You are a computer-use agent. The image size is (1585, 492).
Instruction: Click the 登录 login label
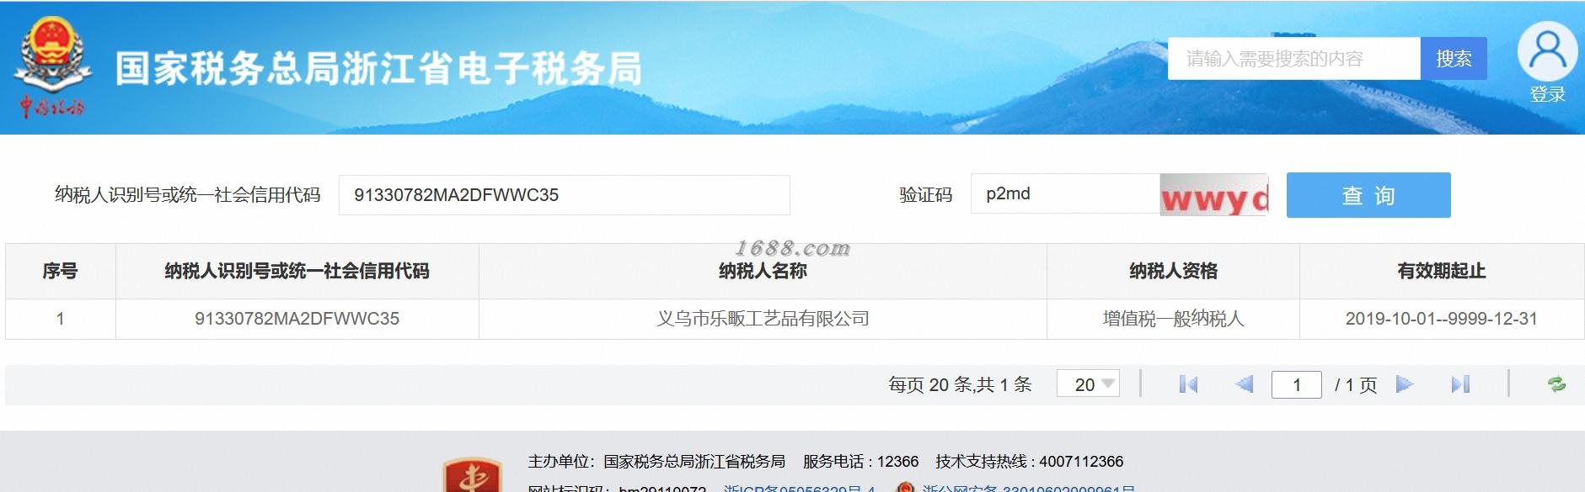click(x=1548, y=94)
